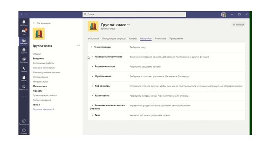Switch to the Ожидающие запросы tab

pyautogui.click(x=114, y=39)
